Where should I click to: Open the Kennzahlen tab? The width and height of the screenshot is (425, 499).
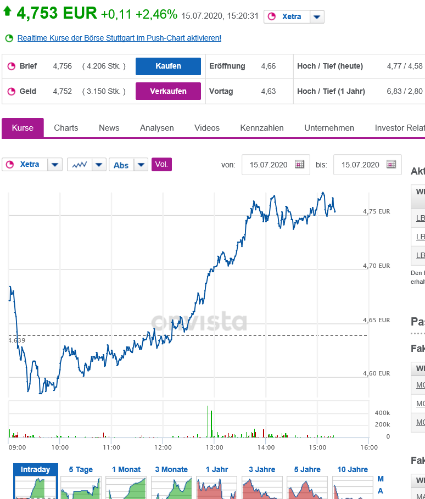click(262, 128)
